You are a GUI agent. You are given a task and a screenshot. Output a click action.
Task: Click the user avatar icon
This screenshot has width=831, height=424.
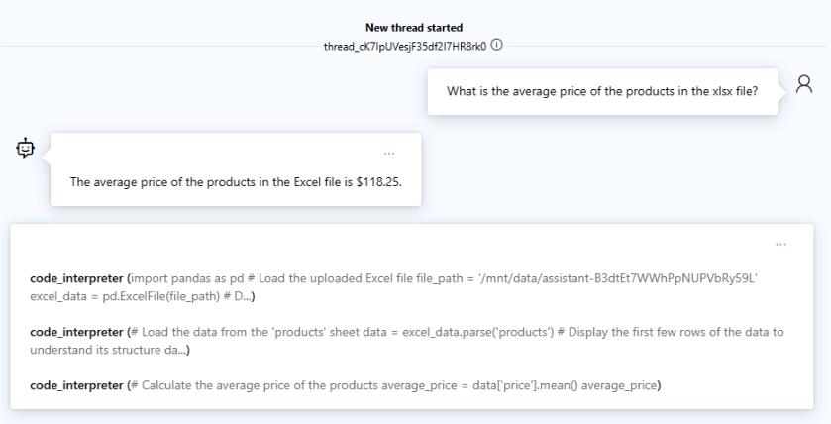coord(804,84)
